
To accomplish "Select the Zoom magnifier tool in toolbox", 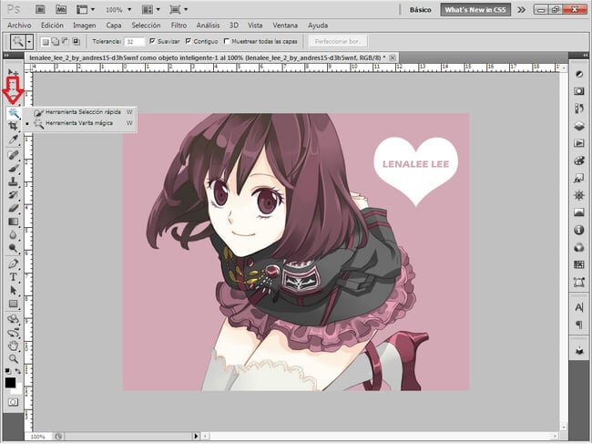I will [x=14, y=358].
